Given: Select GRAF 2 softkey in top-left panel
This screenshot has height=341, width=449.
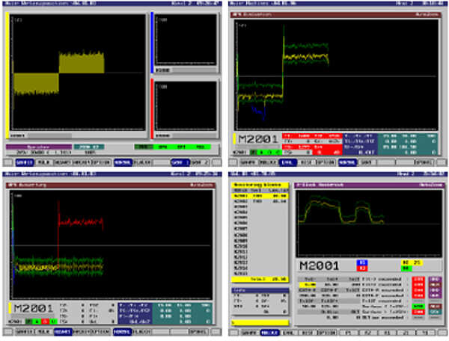Looking at the screenshot, I should pos(179,161).
